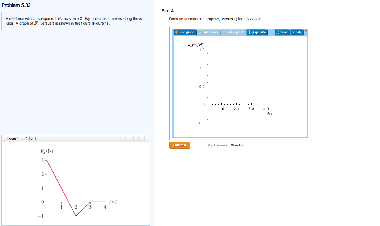Open the Give Up link
380x226 pixels.
pos(237,145)
